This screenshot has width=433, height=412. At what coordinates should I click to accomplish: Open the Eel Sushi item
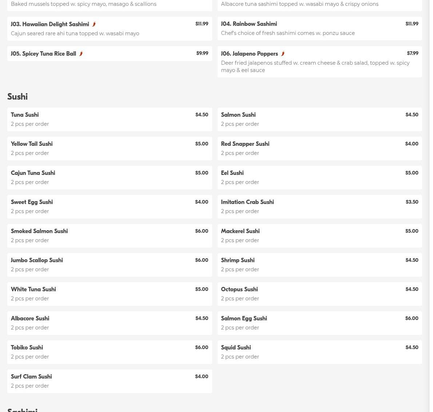tap(319, 177)
